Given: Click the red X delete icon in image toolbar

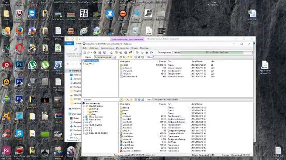Looking at the screenshot, I should [x=124, y=57].
